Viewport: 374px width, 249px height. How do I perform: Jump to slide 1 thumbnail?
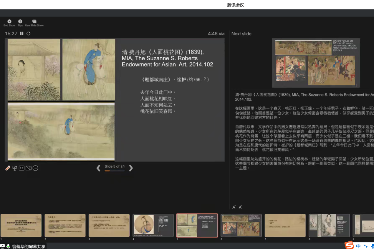click(x=21, y=225)
